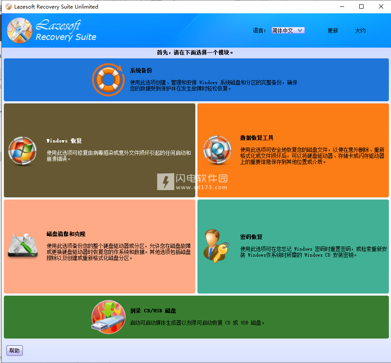Click the Windows logo recovery icon

[22, 151]
